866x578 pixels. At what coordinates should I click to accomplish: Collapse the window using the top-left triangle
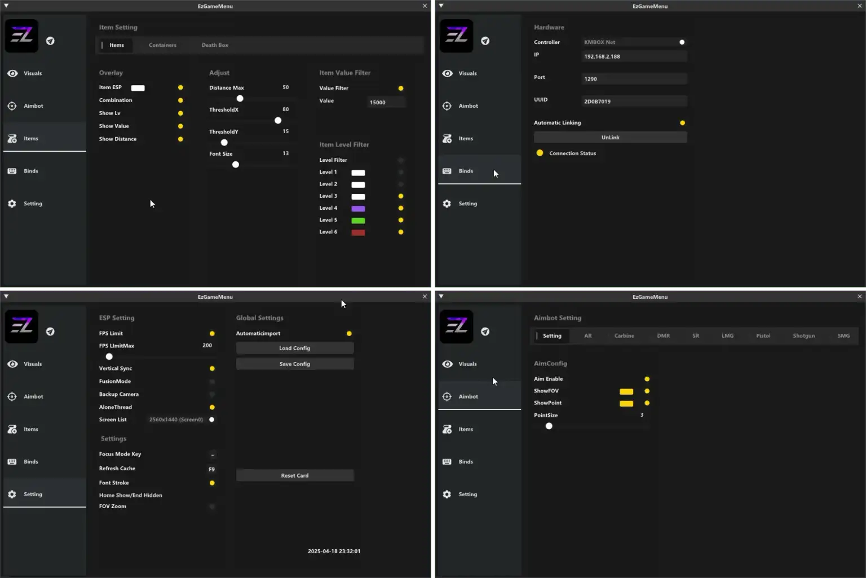[x=6, y=6]
